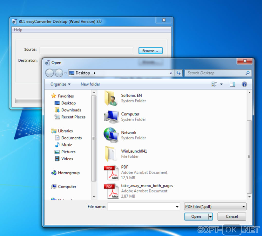262x236 pixels.
Task: Expand the File name history dropdown
Action: point(177,207)
